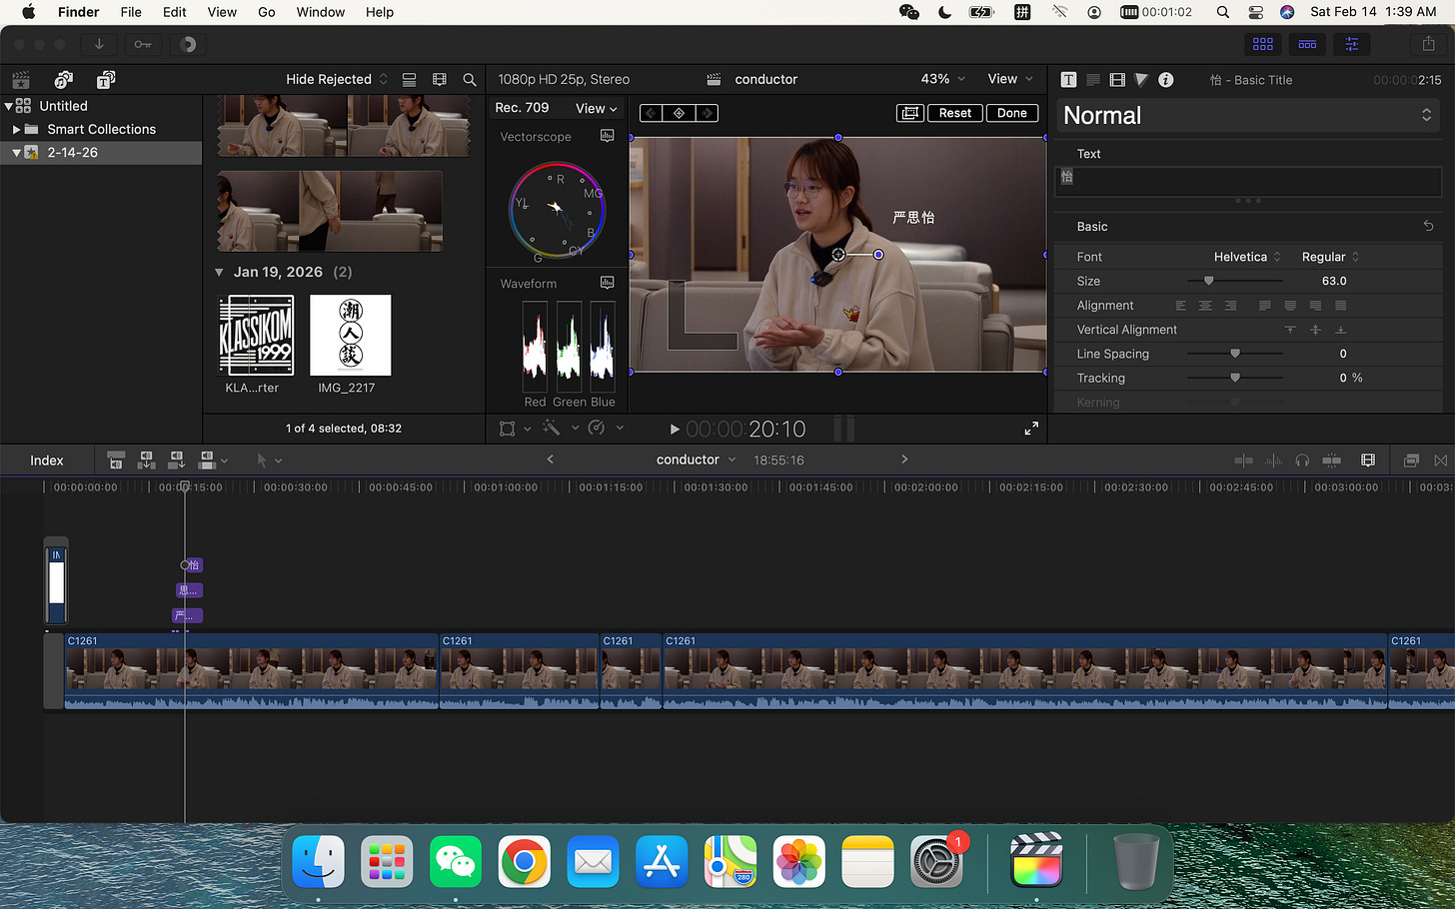This screenshot has width=1455, height=909.
Task: Click the Done button in viewer
Action: [x=1011, y=113]
